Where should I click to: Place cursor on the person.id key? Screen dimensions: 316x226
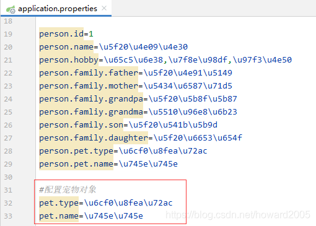coord(61,34)
